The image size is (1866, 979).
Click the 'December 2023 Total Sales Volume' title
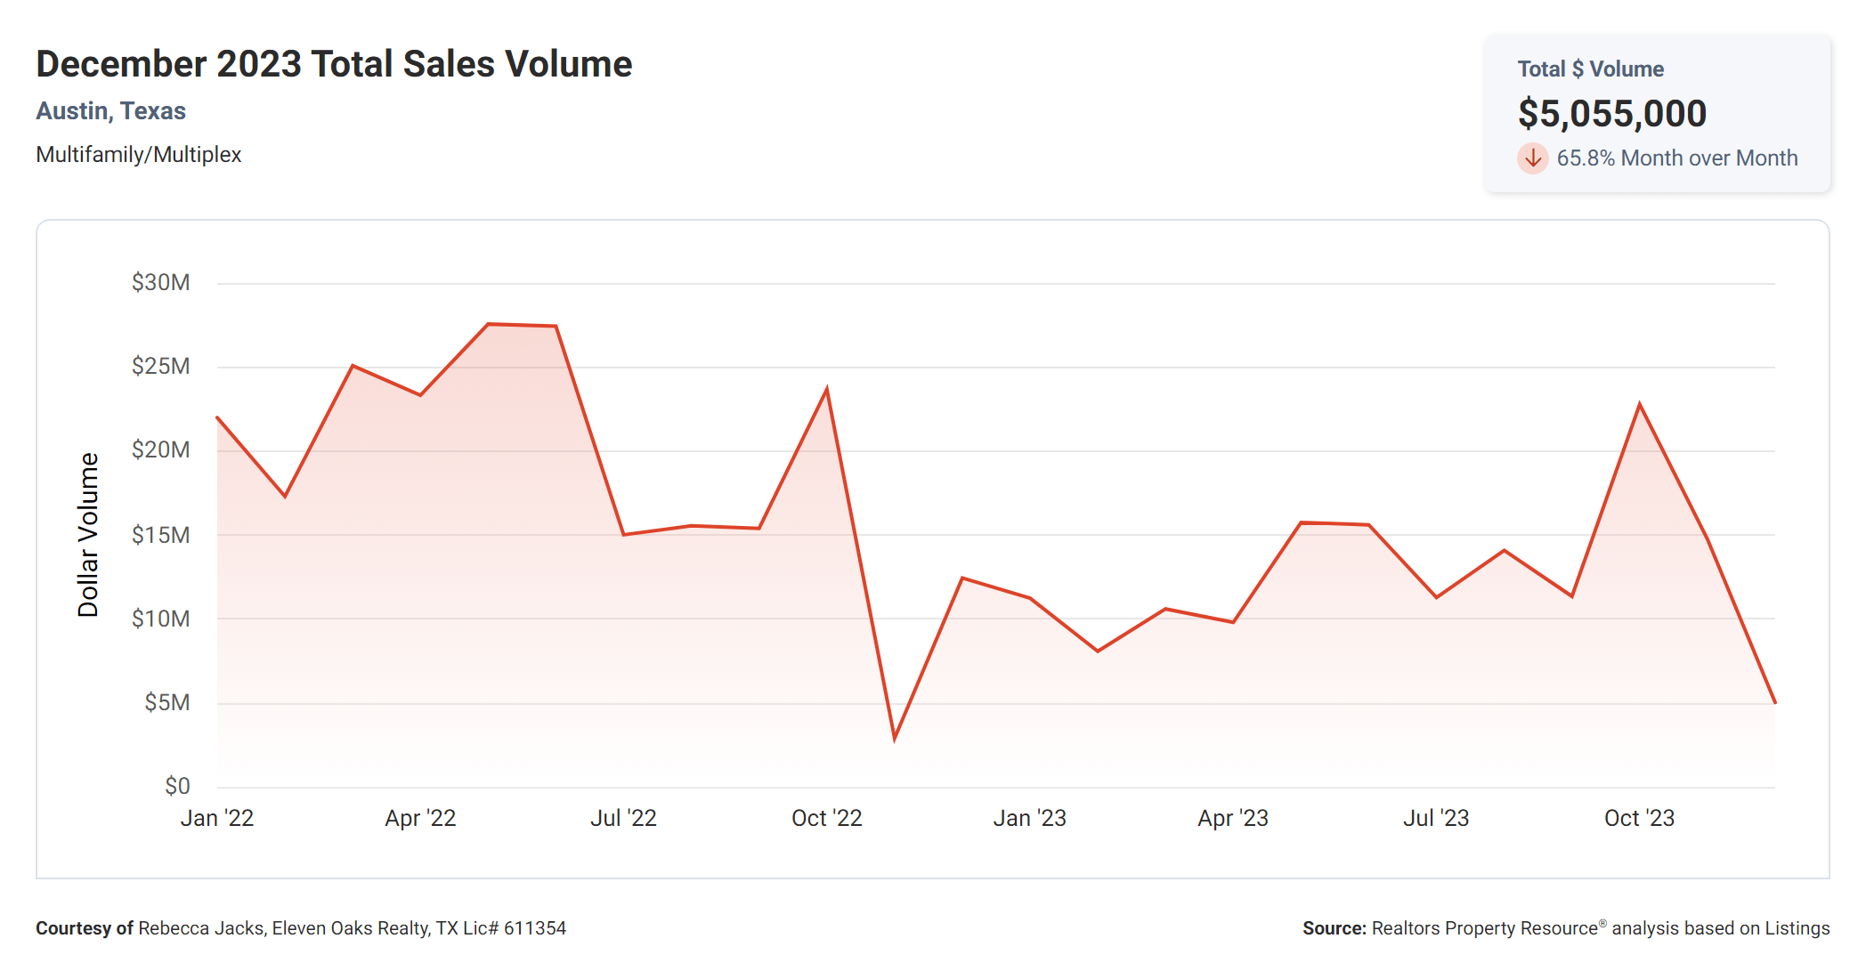click(x=334, y=64)
